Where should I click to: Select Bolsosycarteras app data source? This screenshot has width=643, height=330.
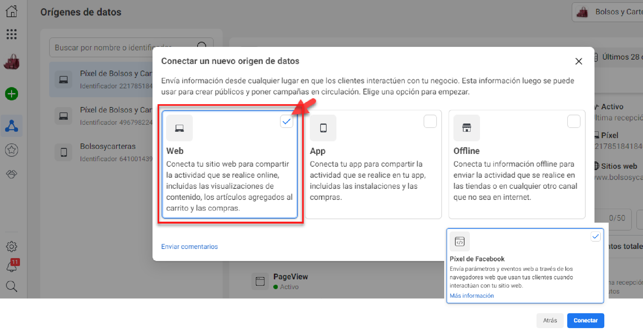click(101, 152)
